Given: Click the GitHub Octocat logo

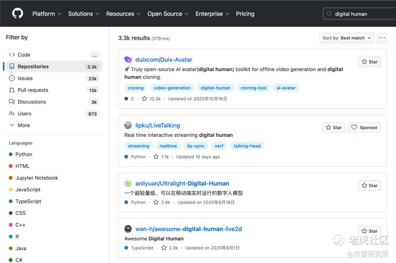Looking at the screenshot, I should point(18,14).
